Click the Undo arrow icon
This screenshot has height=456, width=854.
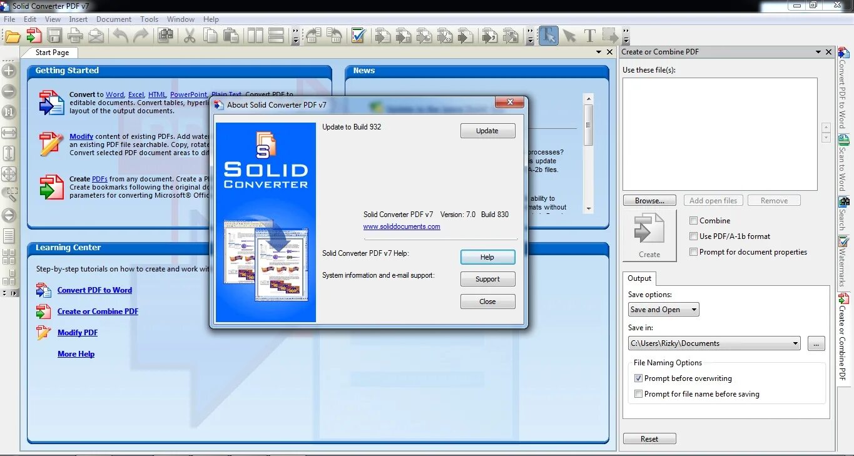120,36
